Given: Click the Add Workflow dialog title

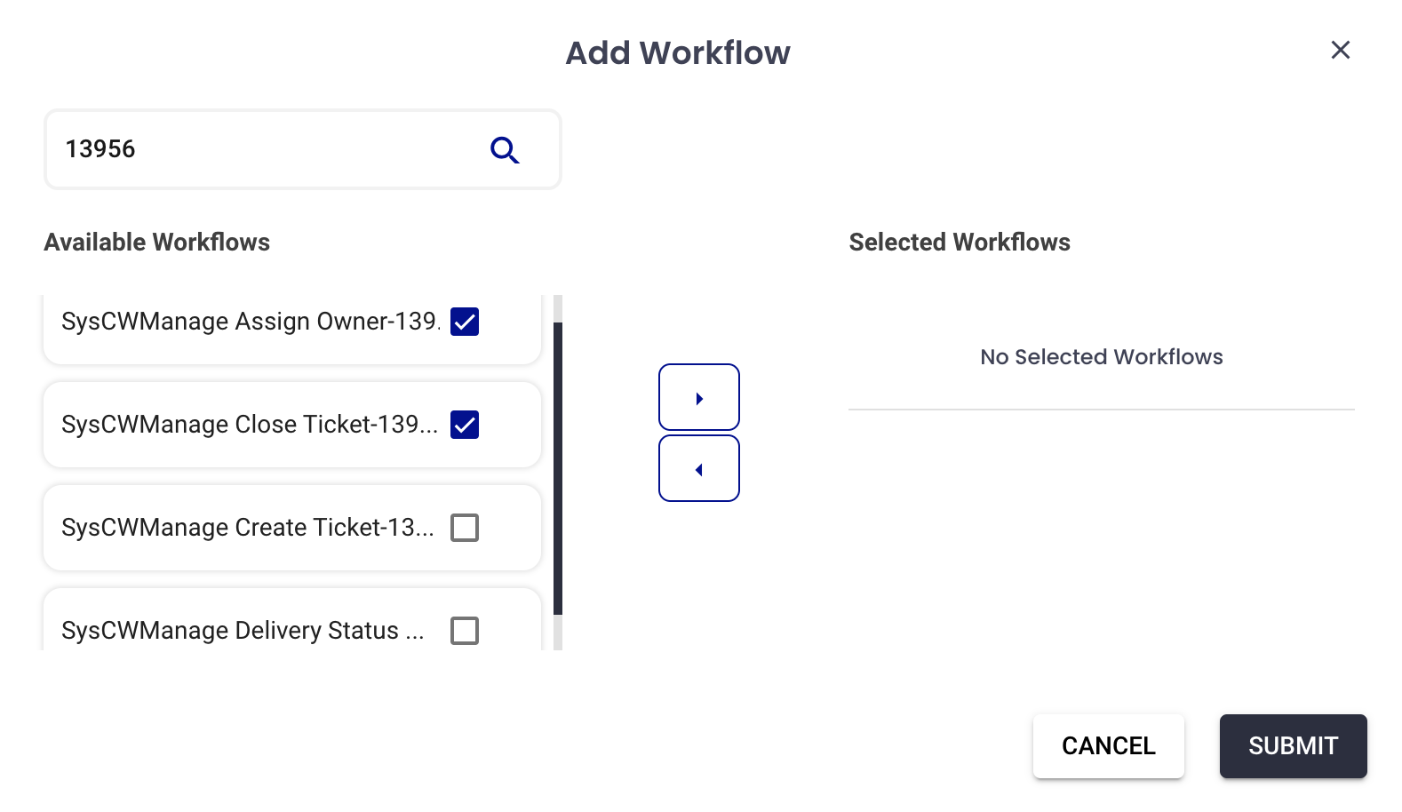Looking at the screenshot, I should (x=678, y=53).
